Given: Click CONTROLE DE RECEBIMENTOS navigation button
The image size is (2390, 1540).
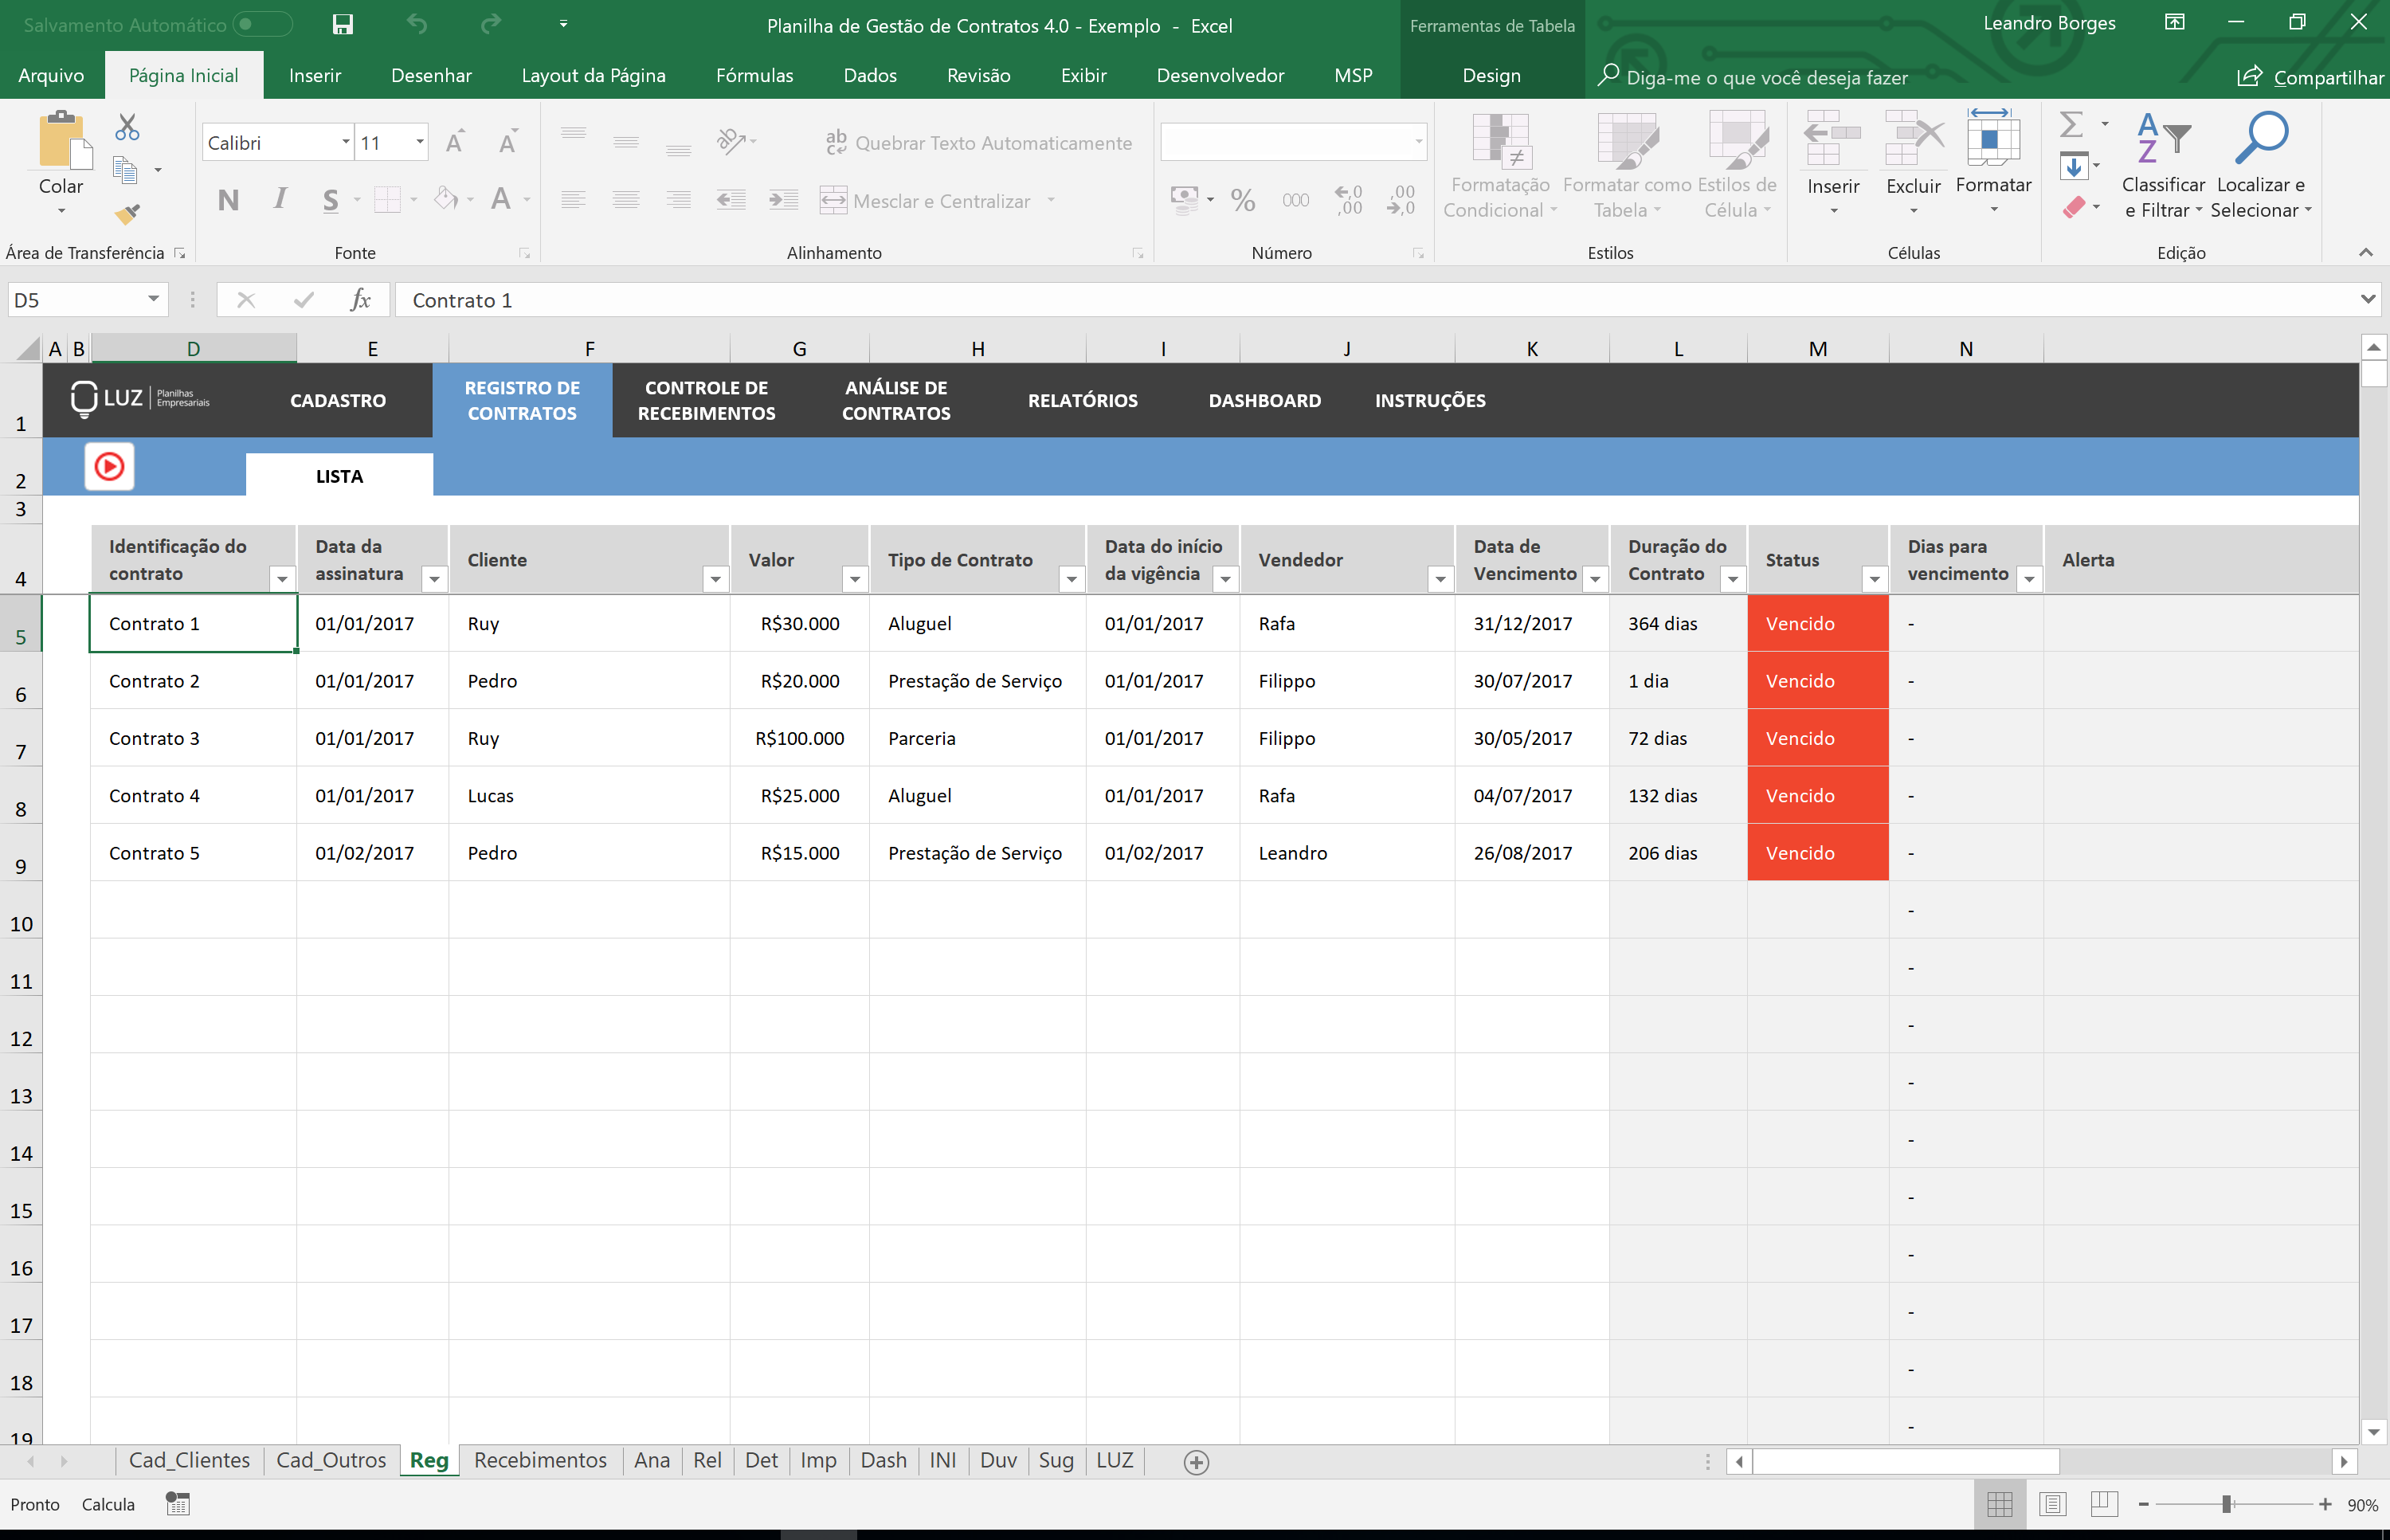Looking at the screenshot, I should (x=706, y=400).
